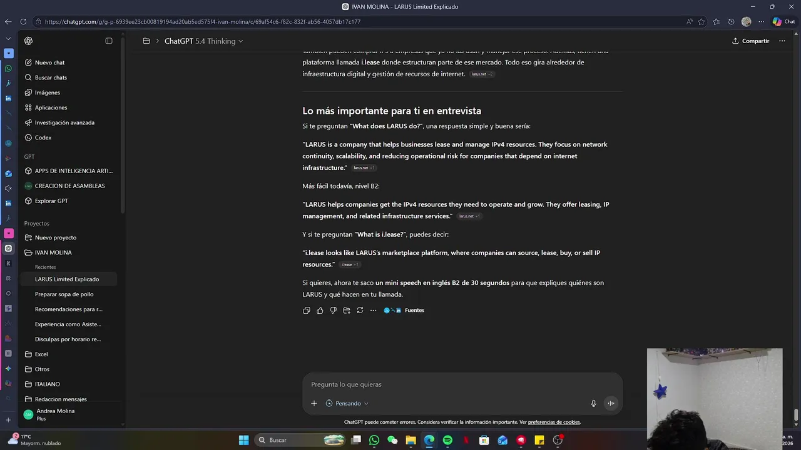Open Microsoft Store from the taskbar
801x450 pixels.
click(484, 440)
